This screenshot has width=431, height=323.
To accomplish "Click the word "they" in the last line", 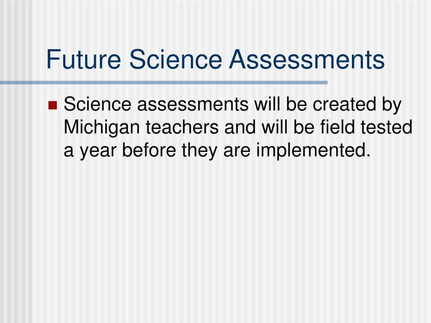I will click(200, 151).
